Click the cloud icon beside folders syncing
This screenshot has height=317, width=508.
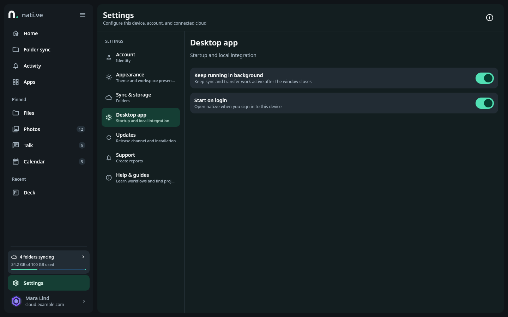tap(14, 257)
